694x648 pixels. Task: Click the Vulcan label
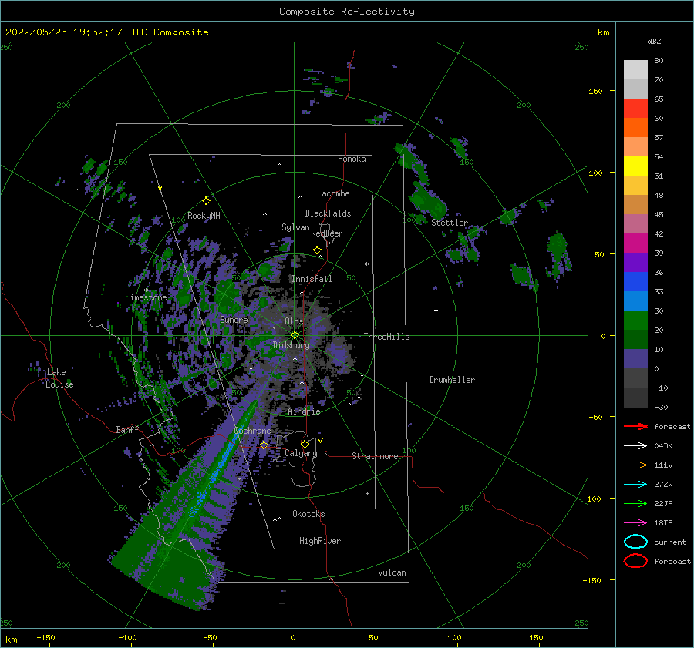(x=392, y=572)
